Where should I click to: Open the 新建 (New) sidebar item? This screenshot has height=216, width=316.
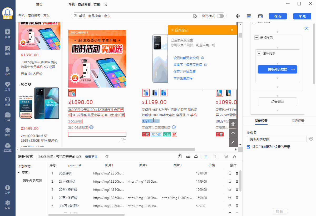pyautogui.click(x=7, y=34)
